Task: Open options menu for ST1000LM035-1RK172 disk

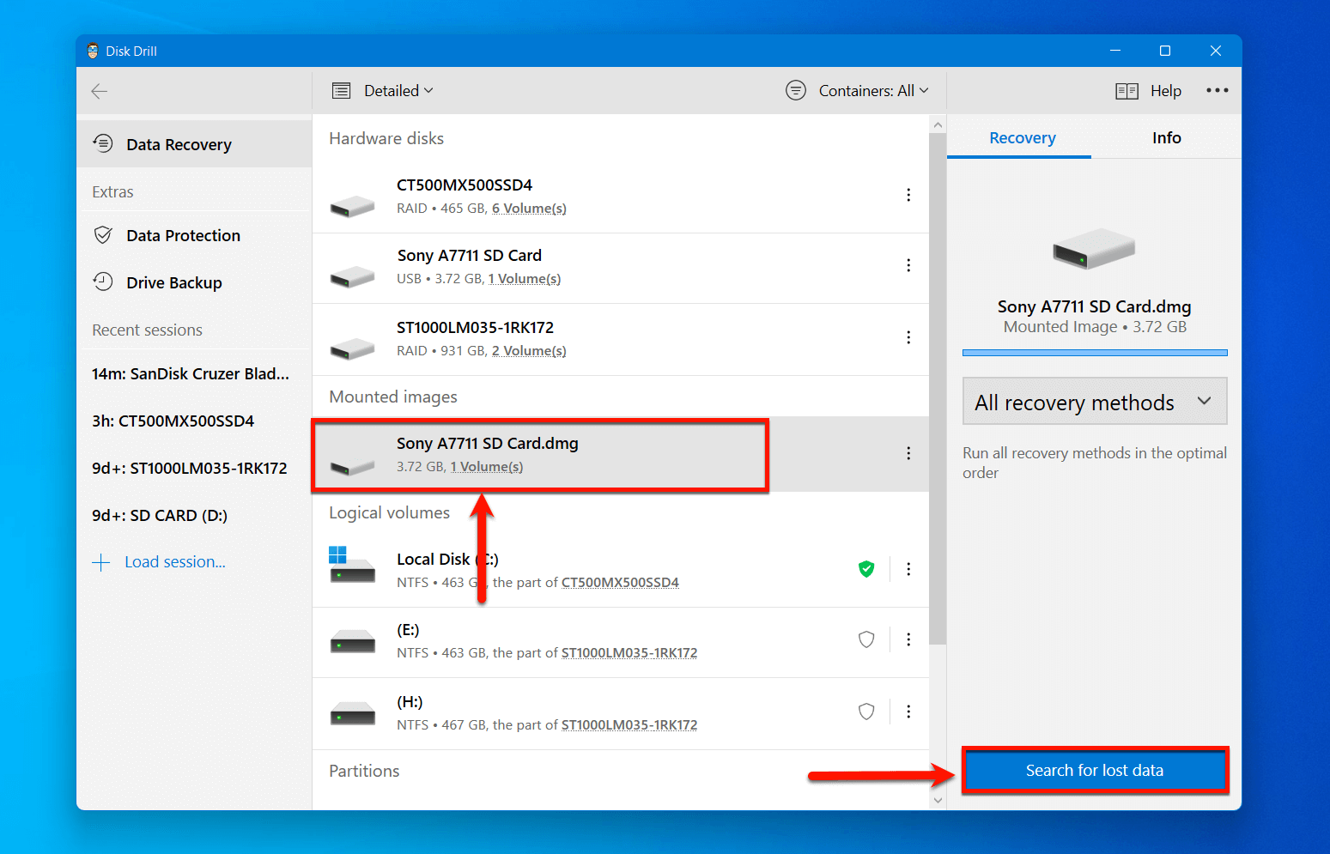Action: pyautogui.click(x=908, y=337)
